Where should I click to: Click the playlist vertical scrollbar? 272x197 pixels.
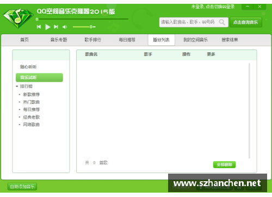click(x=249, y=110)
